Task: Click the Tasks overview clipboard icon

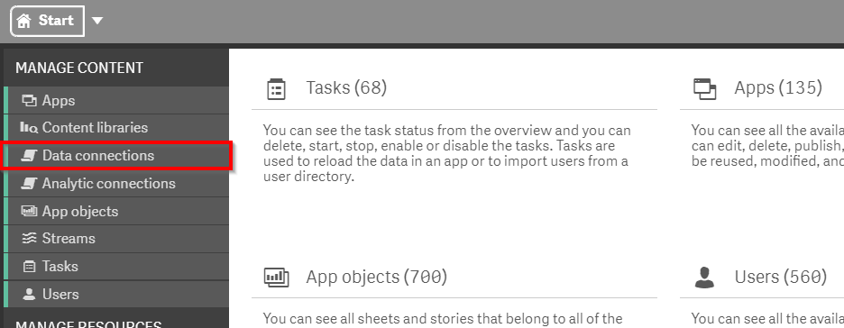Action: coord(276,88)
